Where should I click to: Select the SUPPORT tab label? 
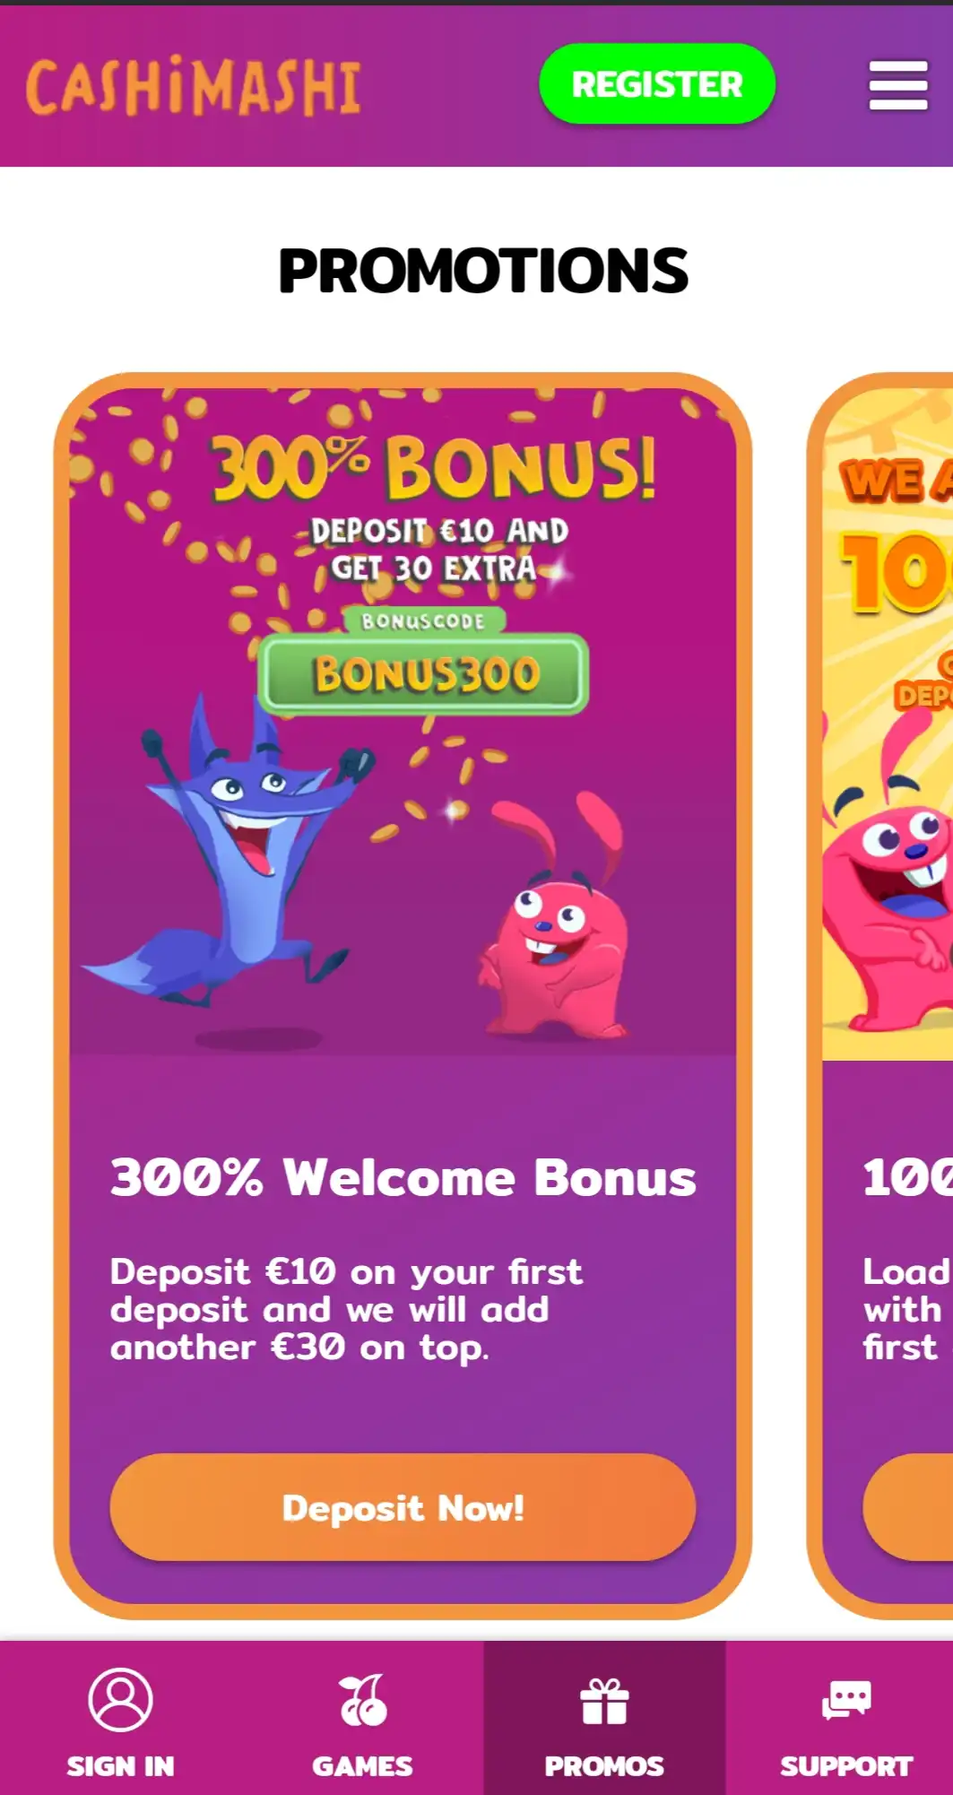coord(846,1766)
